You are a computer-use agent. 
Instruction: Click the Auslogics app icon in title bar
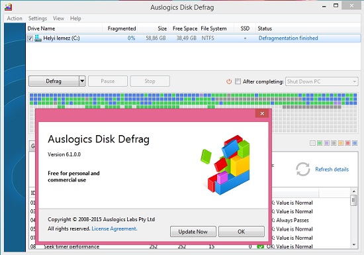point(9,7)
